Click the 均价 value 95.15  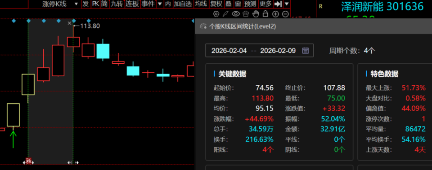pos(265,108)
